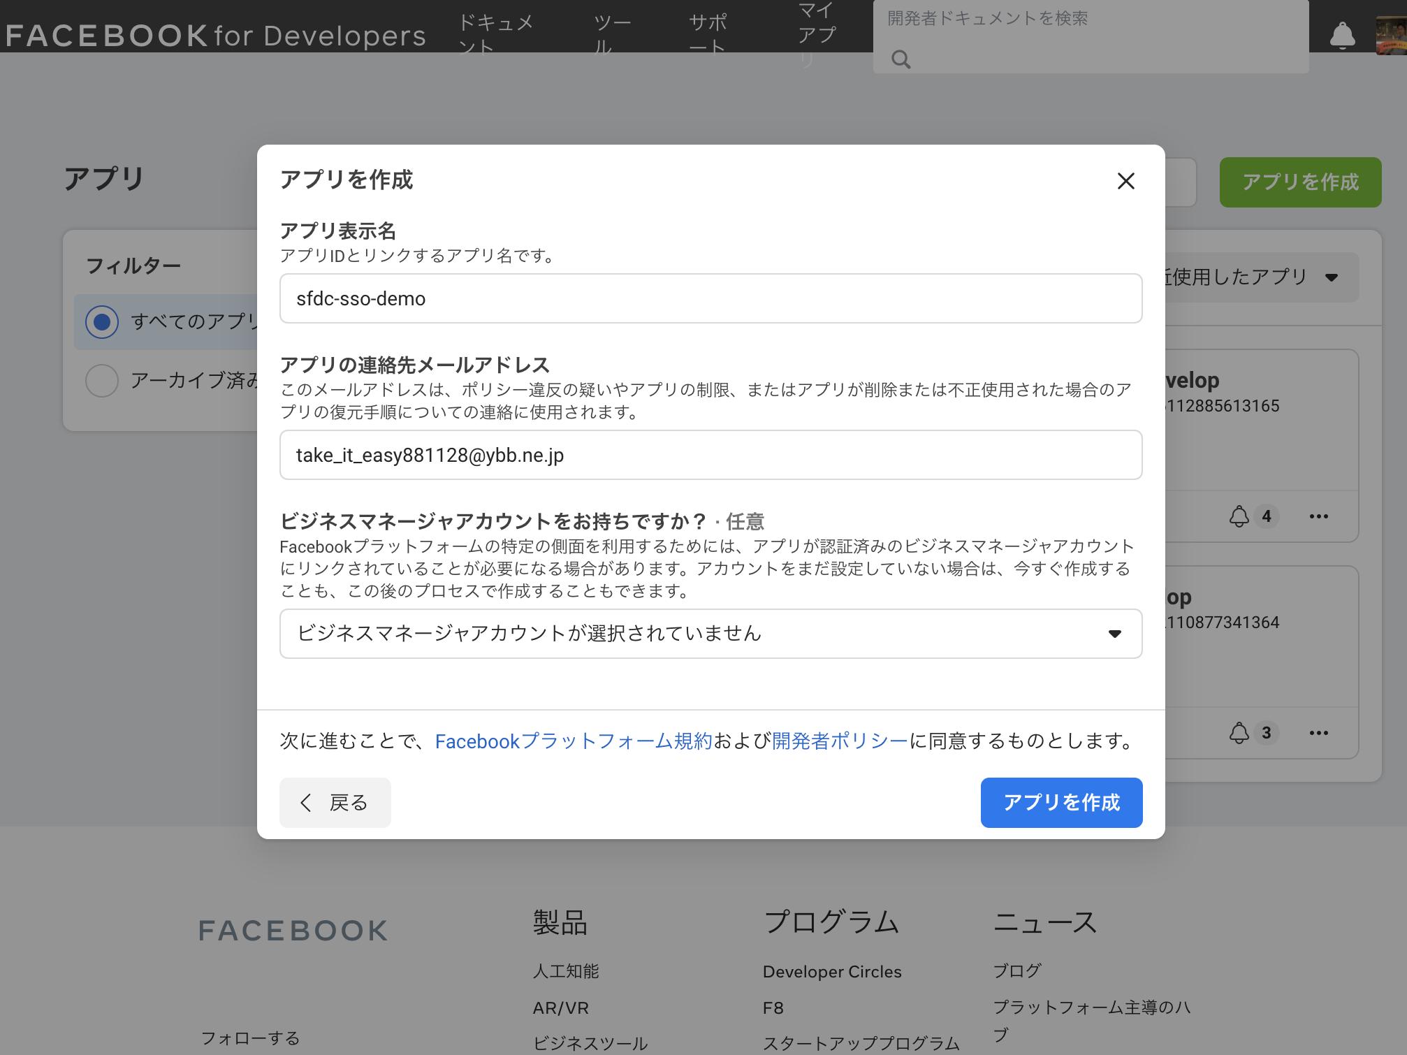Image resolution: width=1407 pixels, height=1055 pixels.
Task: Click the FACEBOOK for Developers logo
Action: click(x=215, y=36)
